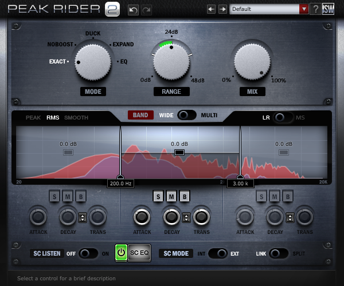
Task: Click the mid band TRANS knob
Action: [201, 217]
